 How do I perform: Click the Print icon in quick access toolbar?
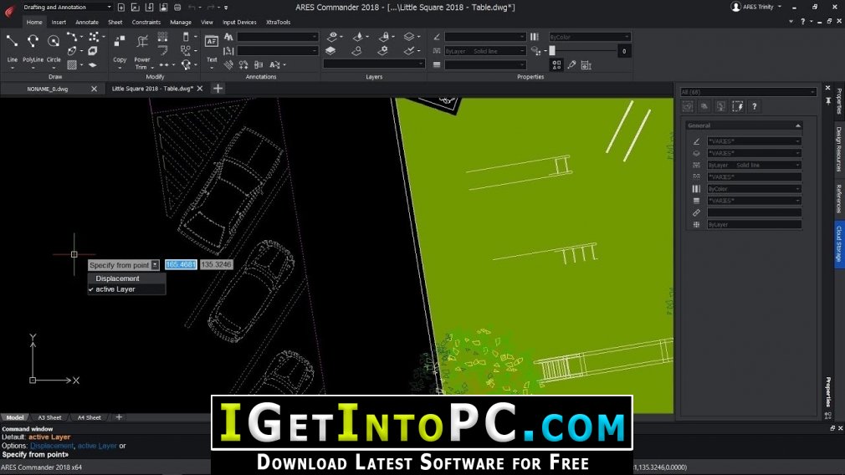[x=177, y=7]
